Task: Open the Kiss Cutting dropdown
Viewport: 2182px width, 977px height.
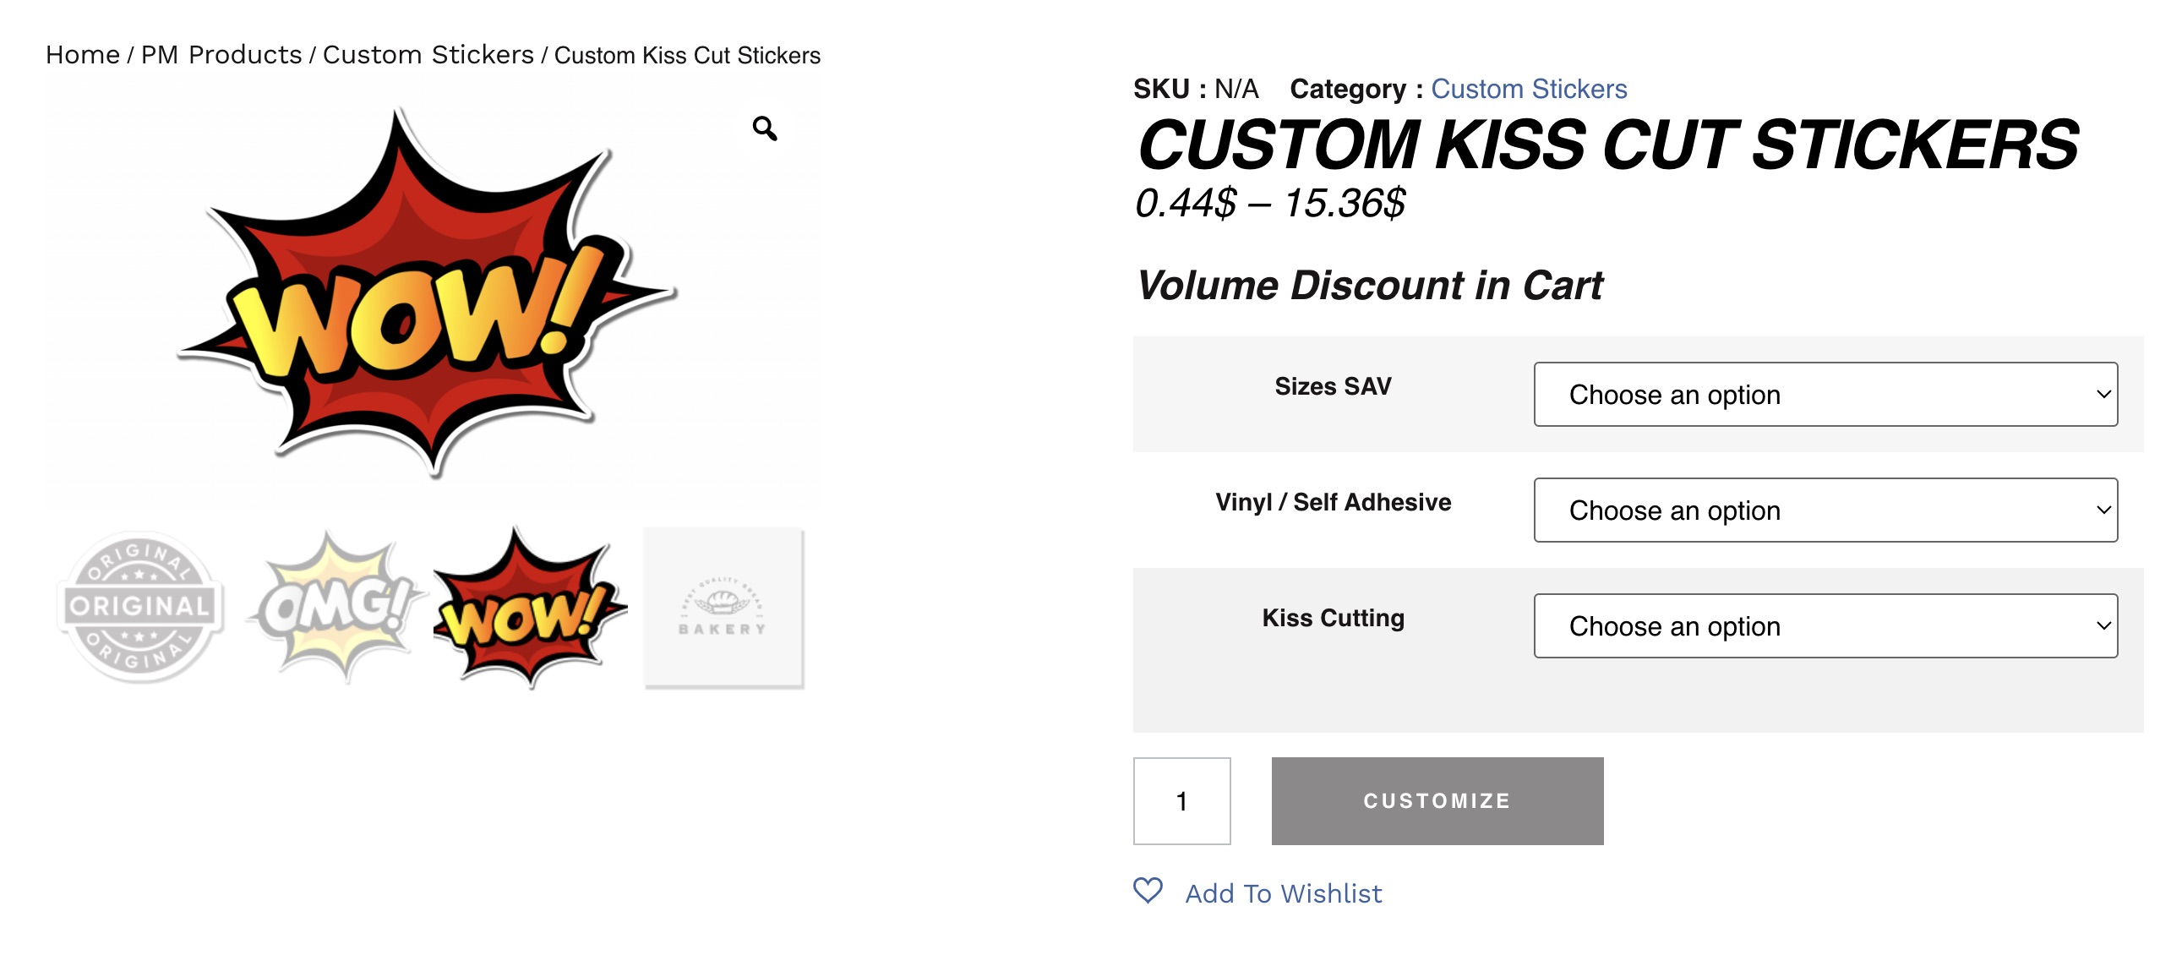Action: coord(1825,626)
